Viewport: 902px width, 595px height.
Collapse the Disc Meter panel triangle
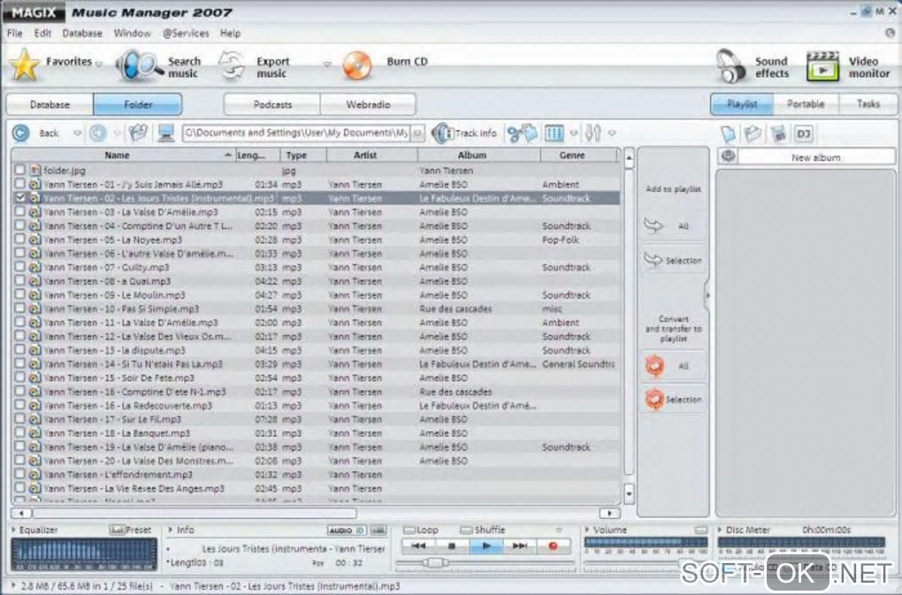pyautogui.click(x=720, y=530)
